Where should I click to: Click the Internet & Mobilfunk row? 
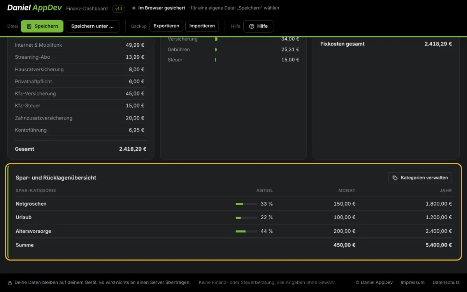coord(81,45)
